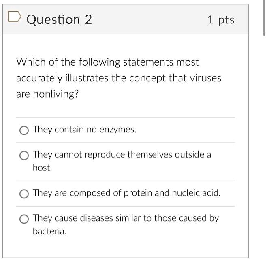Click the word 'host.' on the answer's second line
This screenshot has width=267, height=260.
(43, 168)
